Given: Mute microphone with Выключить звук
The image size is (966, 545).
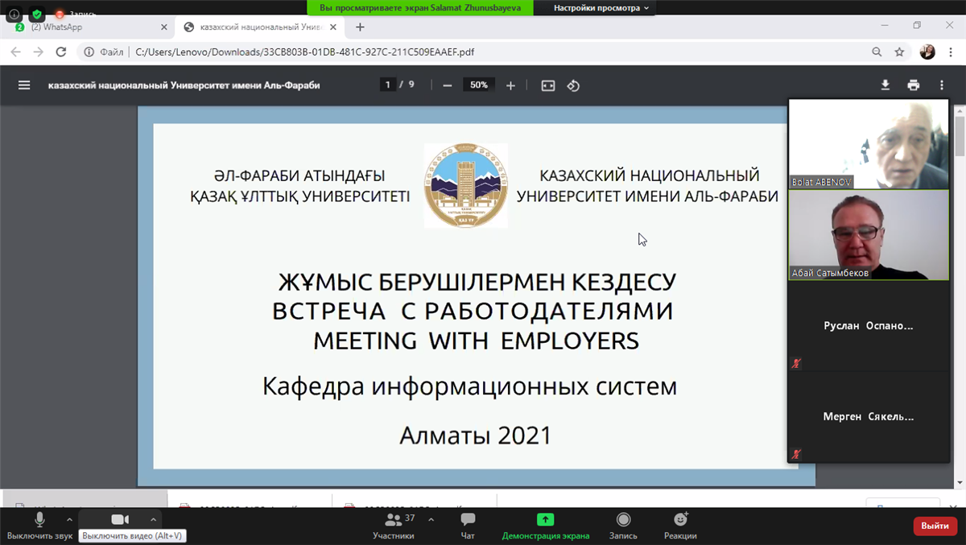Looking at the screenshot, I should click(39, 526).
